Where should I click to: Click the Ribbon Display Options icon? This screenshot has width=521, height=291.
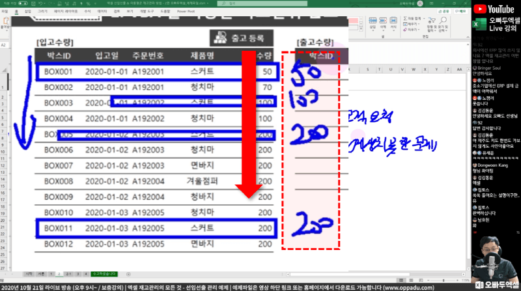coord(432,3)
